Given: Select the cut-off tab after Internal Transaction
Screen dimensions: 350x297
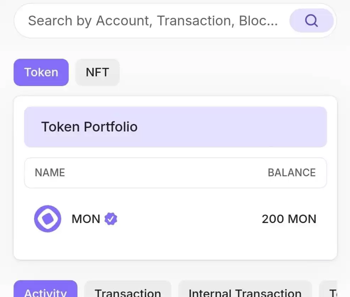Looking at the screenshot, I should click(328, 289).
